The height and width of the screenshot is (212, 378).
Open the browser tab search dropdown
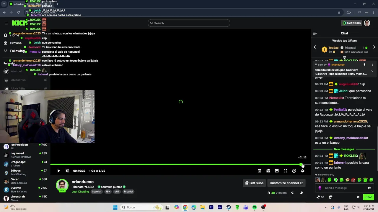[4, 4]
